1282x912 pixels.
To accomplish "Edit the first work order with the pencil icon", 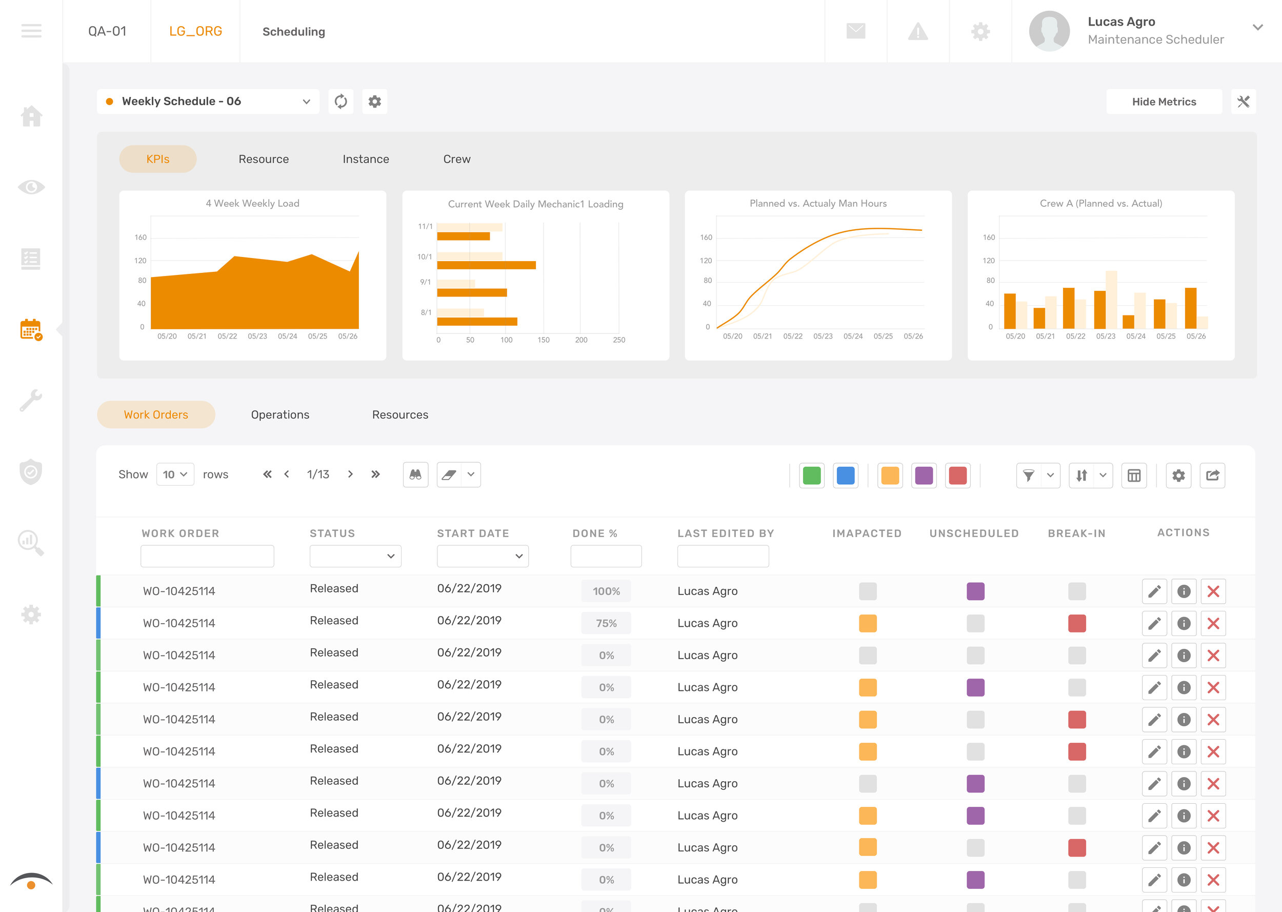I will 1154,591.
